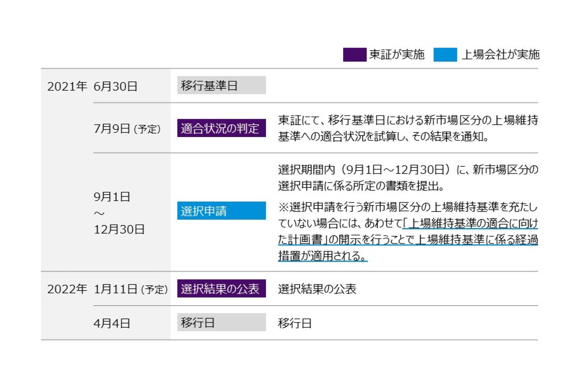This screenshot has height=386, width=579.
Task: Select the 1月11日 (予定) date
Action: click(130, 289)
